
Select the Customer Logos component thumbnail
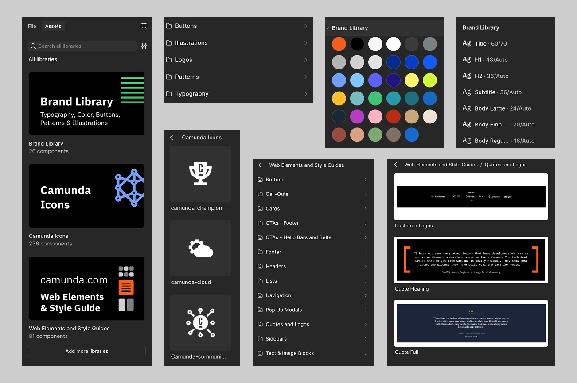(x=471, y=197)
